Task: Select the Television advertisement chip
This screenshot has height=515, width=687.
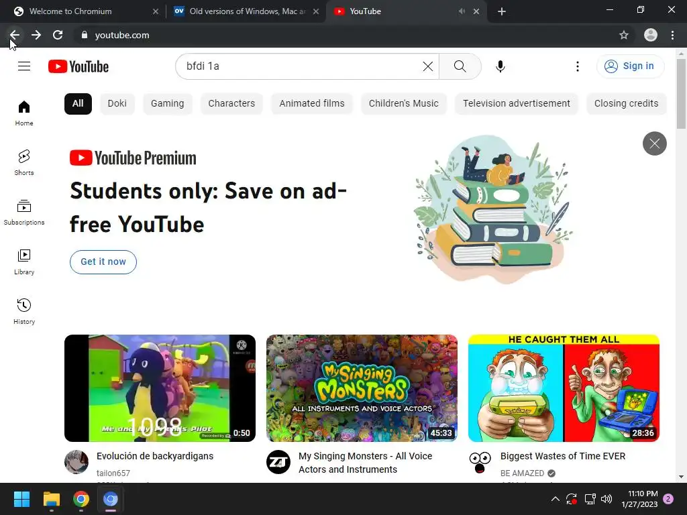Action: (517, 104)
